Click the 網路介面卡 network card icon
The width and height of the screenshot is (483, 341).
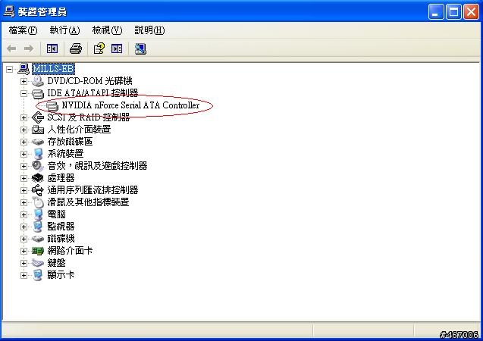(38, 251)
